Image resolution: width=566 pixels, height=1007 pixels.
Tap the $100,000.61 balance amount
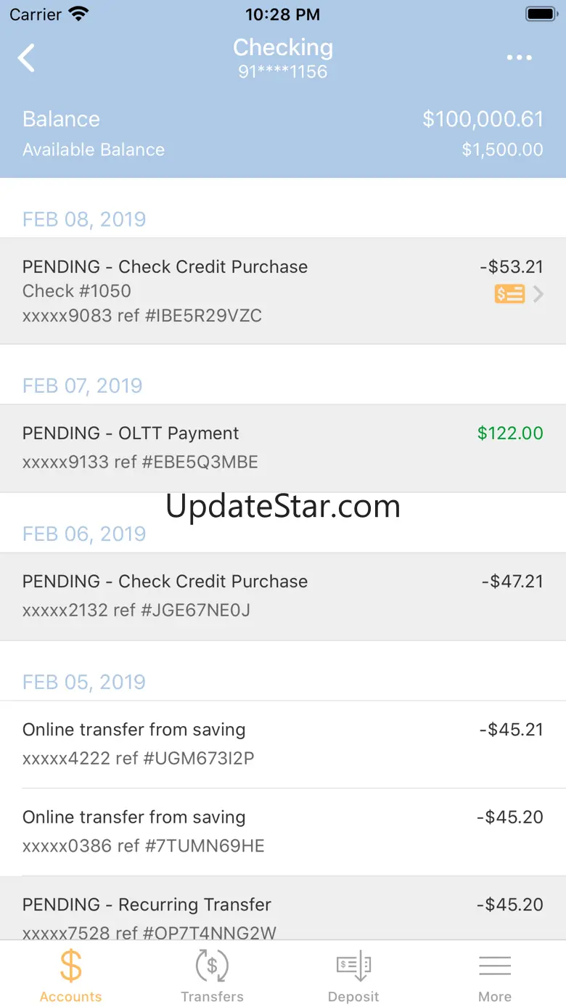tap(483, 119)
